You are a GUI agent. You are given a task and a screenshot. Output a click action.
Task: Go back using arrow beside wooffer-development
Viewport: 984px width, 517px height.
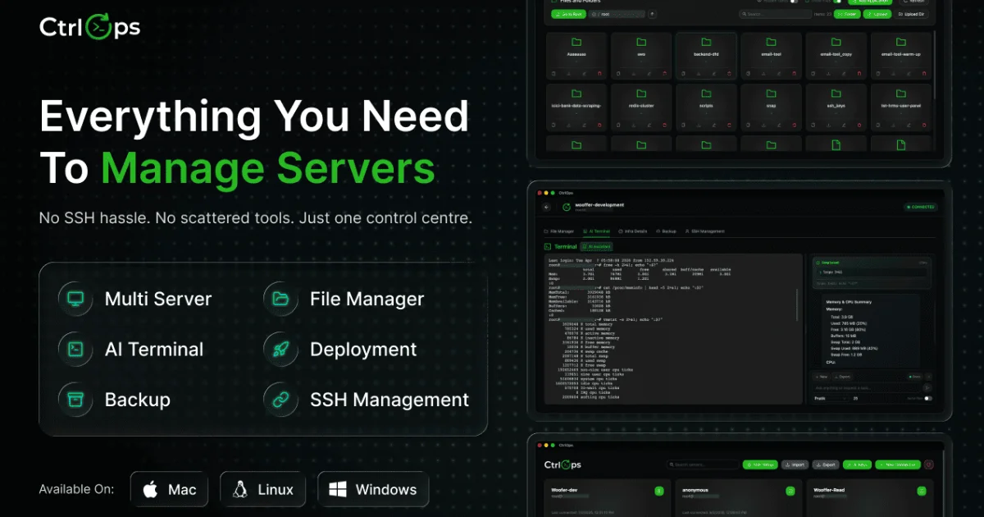point(546,207)
